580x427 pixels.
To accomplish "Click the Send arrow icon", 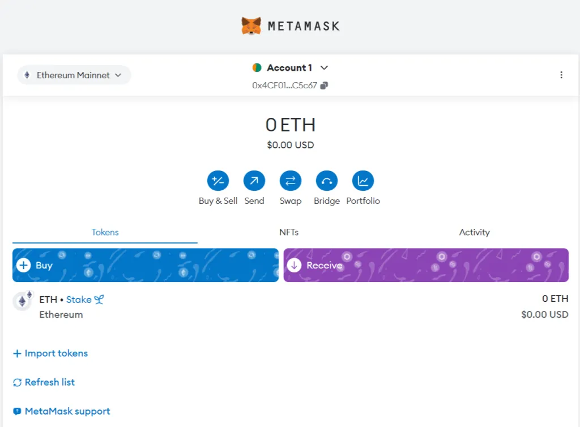I will tap(254, 181).
